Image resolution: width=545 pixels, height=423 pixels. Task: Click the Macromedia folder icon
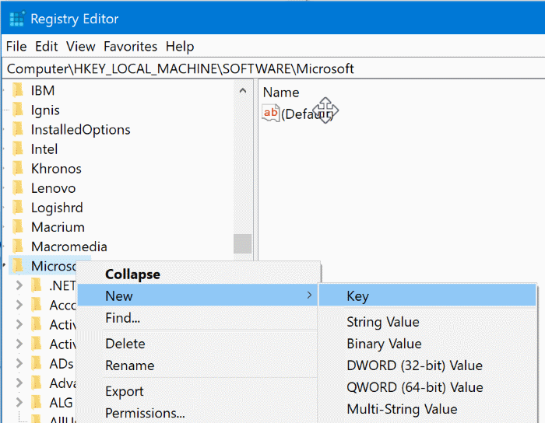point(18,246)
